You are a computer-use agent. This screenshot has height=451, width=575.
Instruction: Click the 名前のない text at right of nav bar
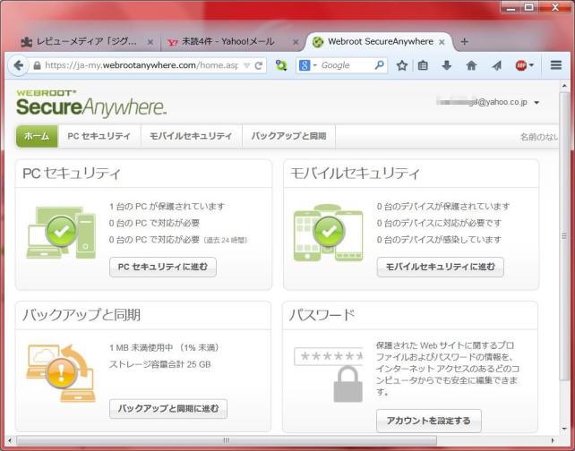pyautogui.click(x=539, y=137)
